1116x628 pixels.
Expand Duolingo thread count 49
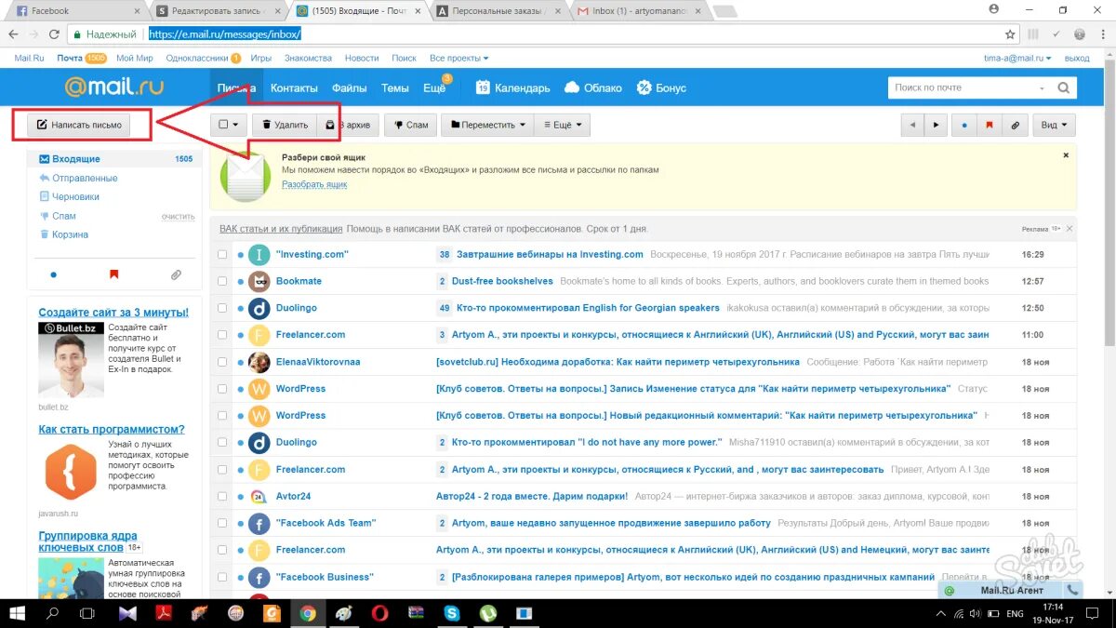[x=445, y=308]
